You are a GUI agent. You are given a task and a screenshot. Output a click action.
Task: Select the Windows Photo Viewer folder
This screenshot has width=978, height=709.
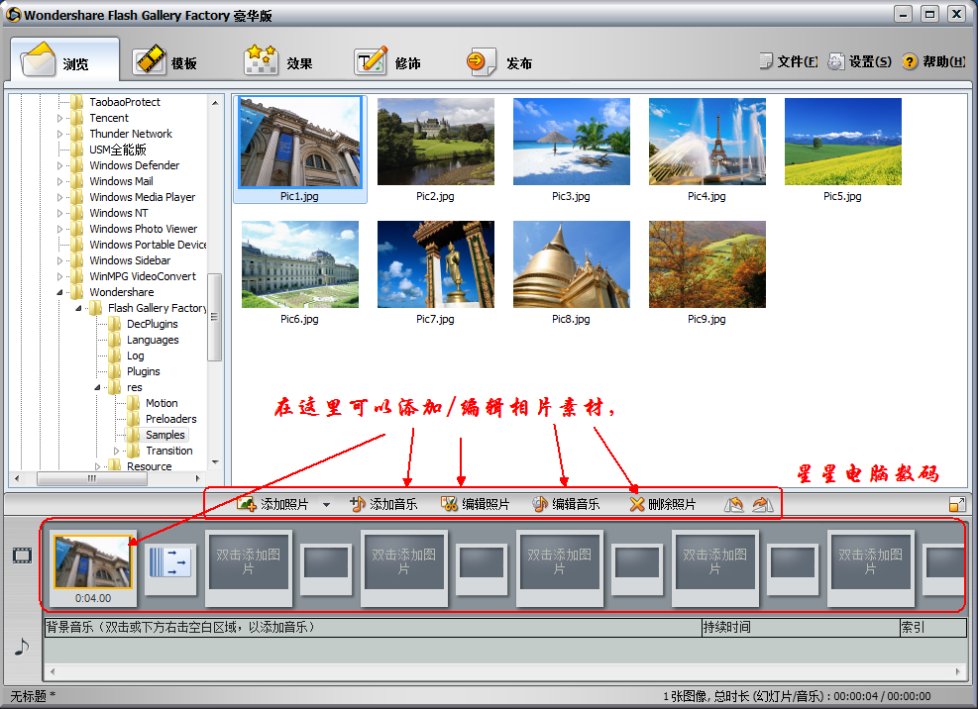tap(144, 229)
